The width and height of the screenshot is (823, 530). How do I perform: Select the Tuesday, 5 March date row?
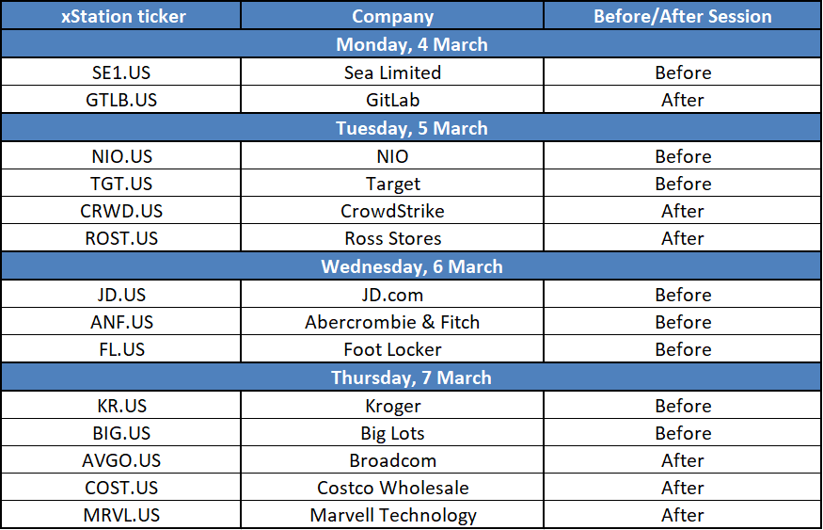(412, 128)
